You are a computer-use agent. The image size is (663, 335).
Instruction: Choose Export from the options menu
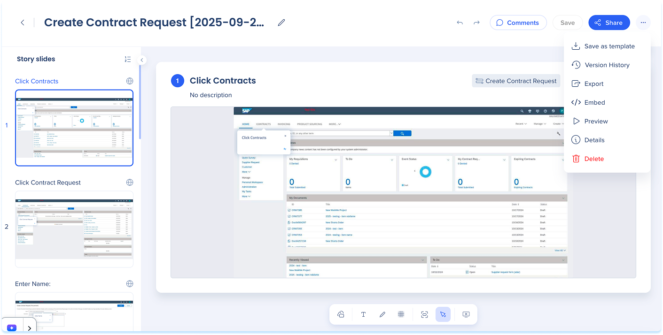(594, 84)
